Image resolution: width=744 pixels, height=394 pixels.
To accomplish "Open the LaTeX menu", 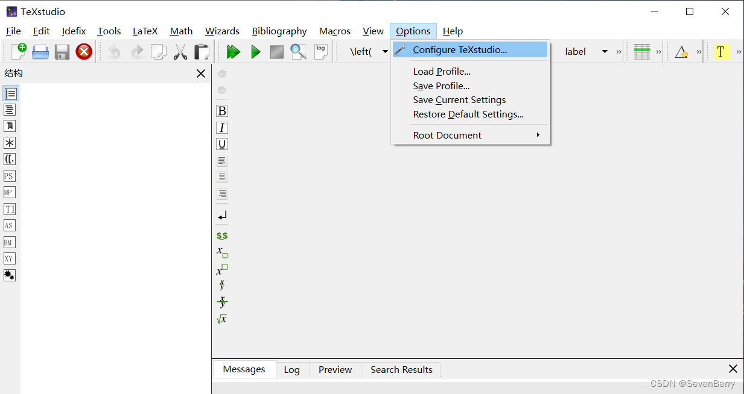I will pyautogui.click(x=145, y=31).
